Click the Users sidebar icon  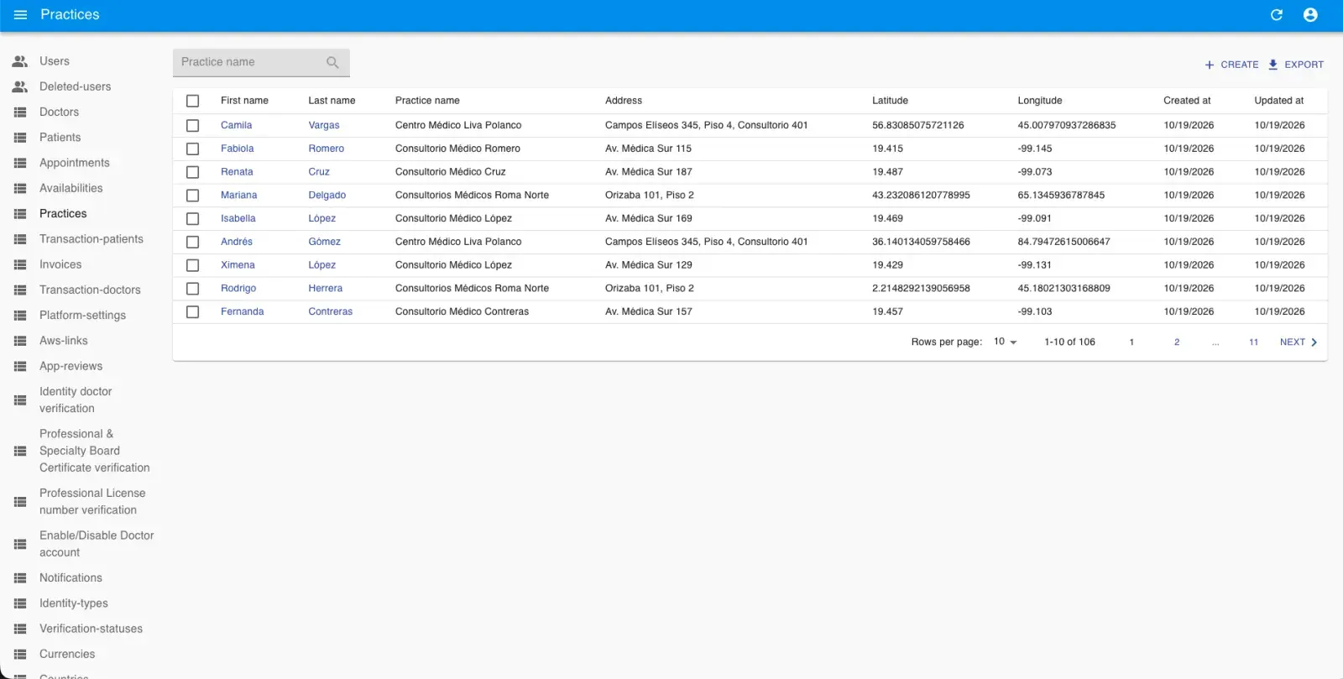(x=20, y=61)
